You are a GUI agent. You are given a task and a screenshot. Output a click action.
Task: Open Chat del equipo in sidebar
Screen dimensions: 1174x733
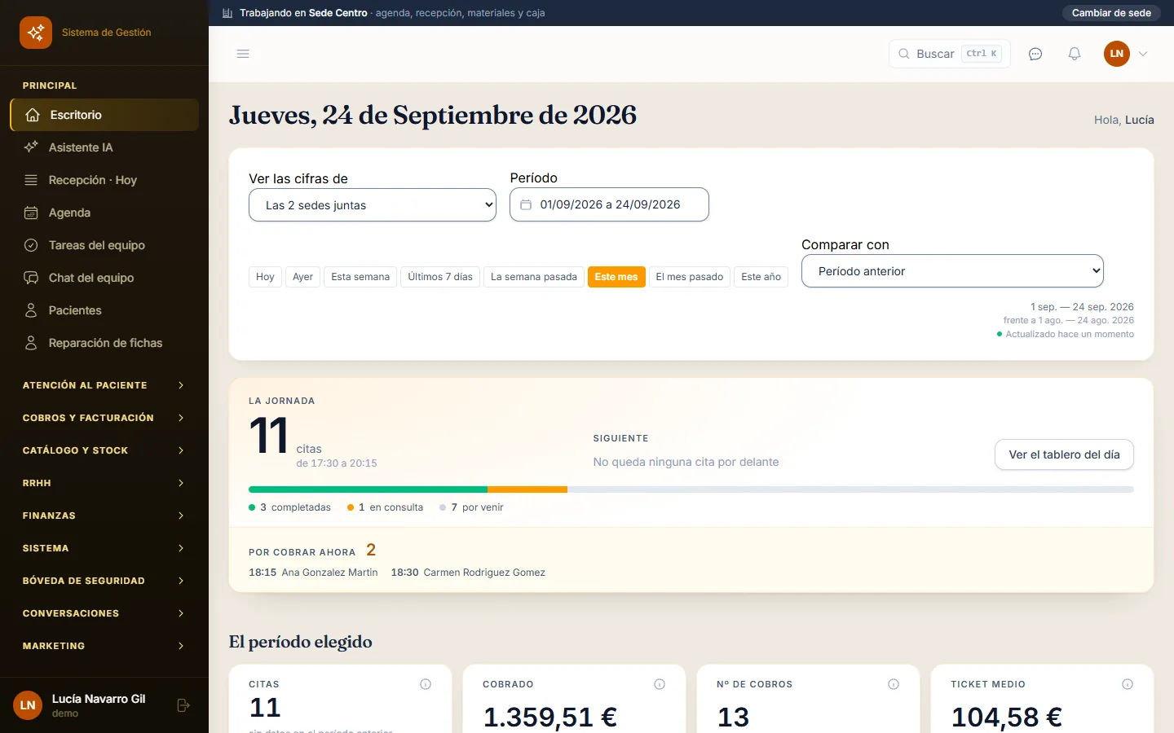[104, 278]
